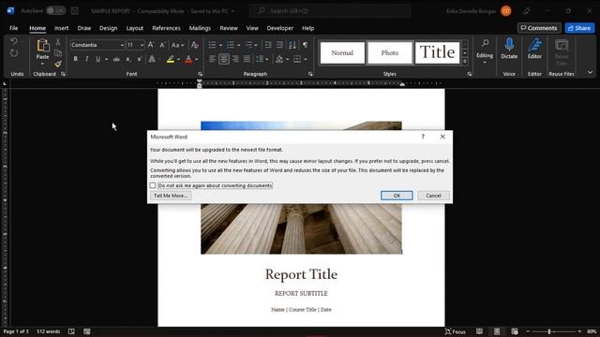Decrease font size with shrink icon
The image size is (600, 337).
(x=162, y=45)
